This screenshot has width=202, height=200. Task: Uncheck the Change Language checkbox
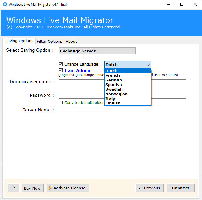[x=60, y=64]
